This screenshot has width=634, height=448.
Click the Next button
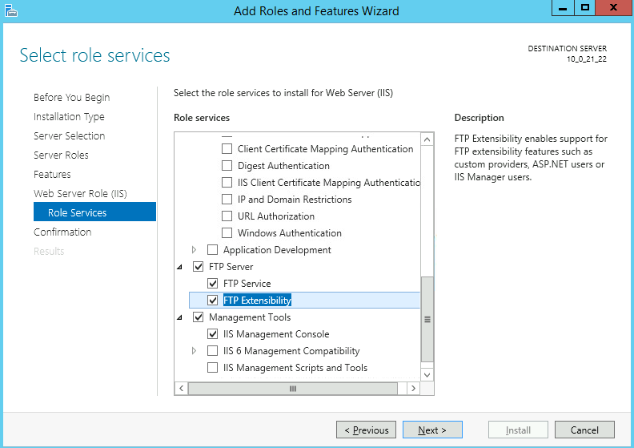[x=432, y=430]
